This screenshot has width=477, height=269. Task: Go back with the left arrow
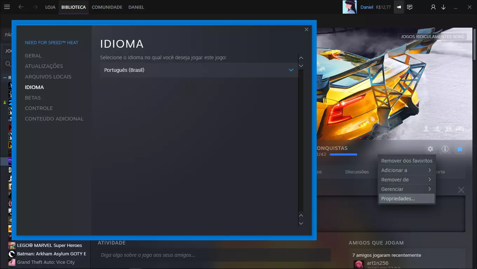pyautogui.click(x=21, y=7)
